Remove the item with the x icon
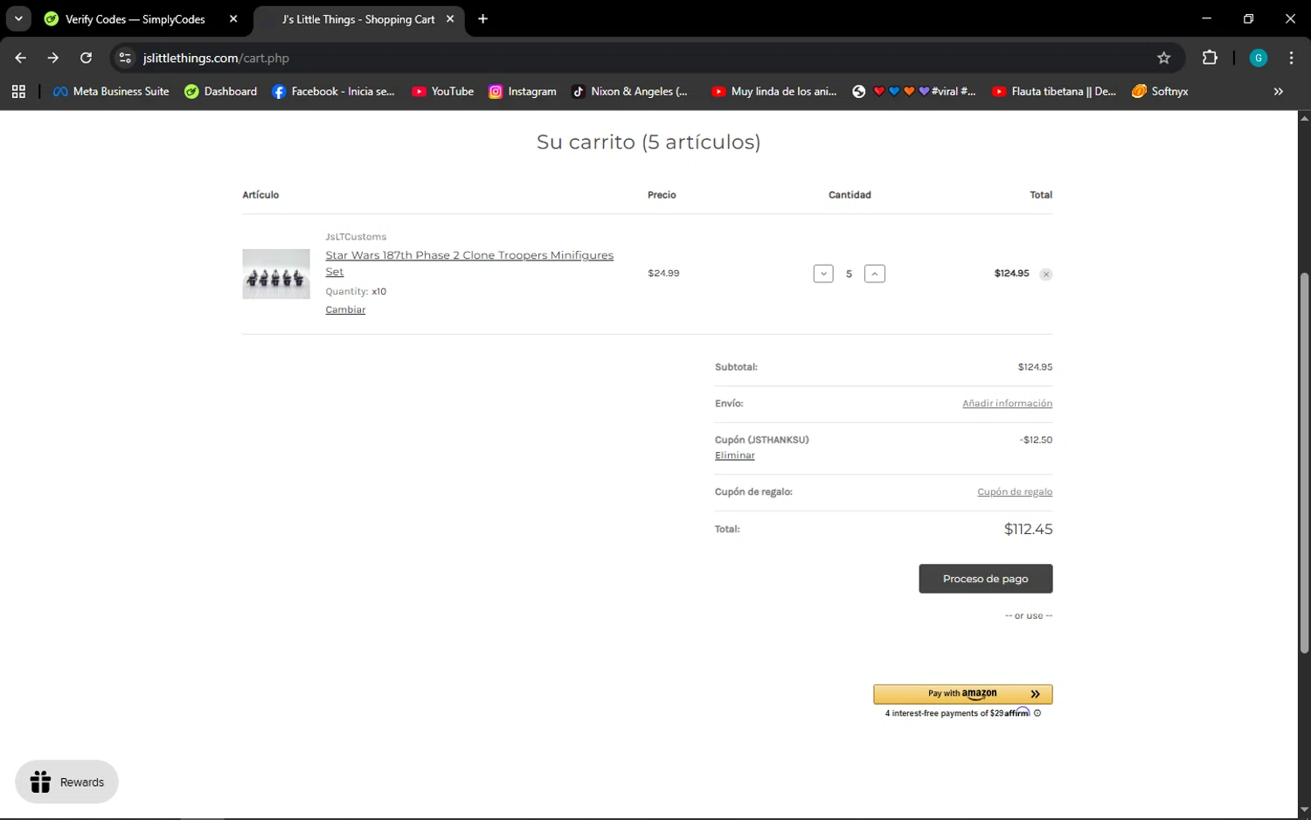The image size is (1311, 820). tap(1046, 274)
